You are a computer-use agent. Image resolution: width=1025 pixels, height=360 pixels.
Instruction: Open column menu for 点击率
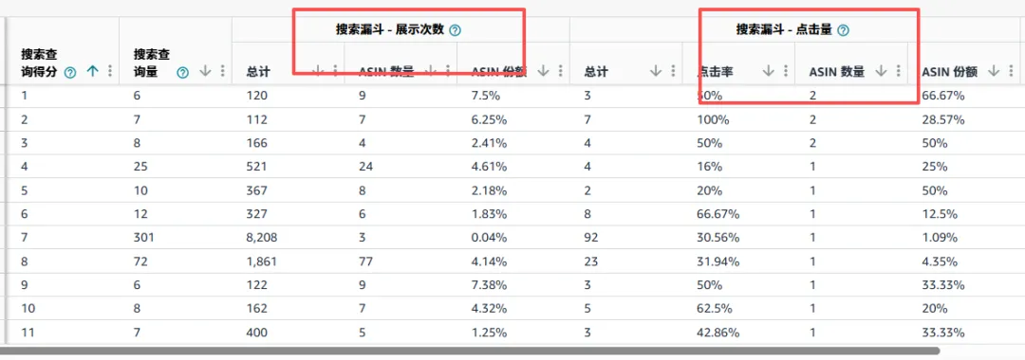click(786, 72)
